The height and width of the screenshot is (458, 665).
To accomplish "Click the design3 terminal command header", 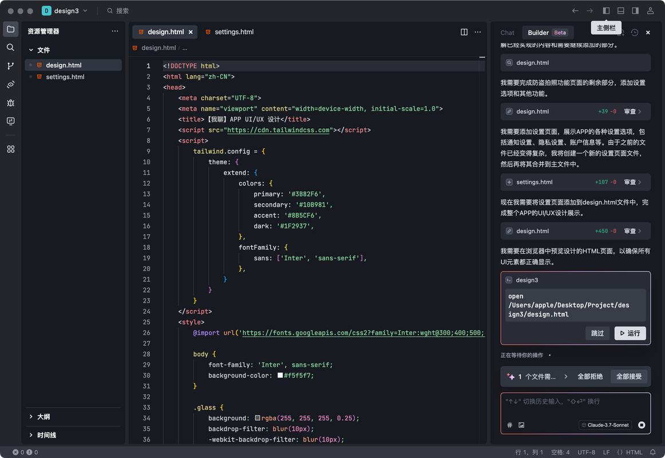I will 575,281.
